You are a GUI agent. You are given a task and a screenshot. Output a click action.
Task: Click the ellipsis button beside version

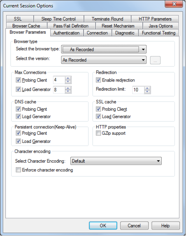(x=155, y=60)
